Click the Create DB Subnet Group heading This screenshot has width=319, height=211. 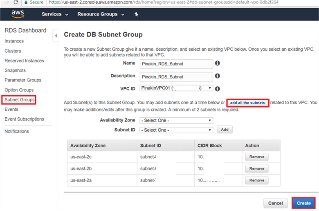click(103, 34)
